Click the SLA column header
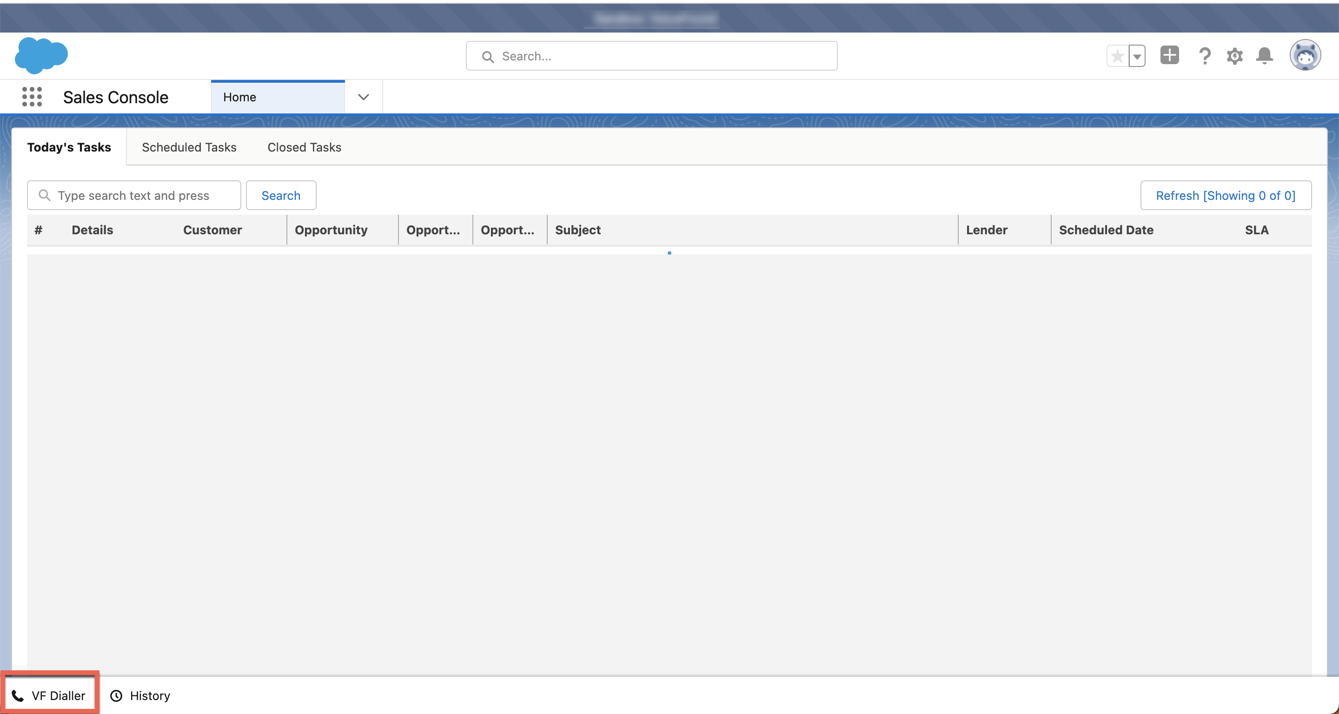The width and height of the screenshot is (1339, 714). click(1256, 230)
